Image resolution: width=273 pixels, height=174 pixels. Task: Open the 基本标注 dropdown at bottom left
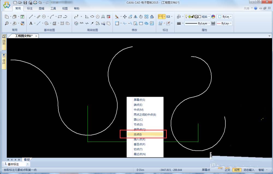pyautogui.click(x=27, y=164)
